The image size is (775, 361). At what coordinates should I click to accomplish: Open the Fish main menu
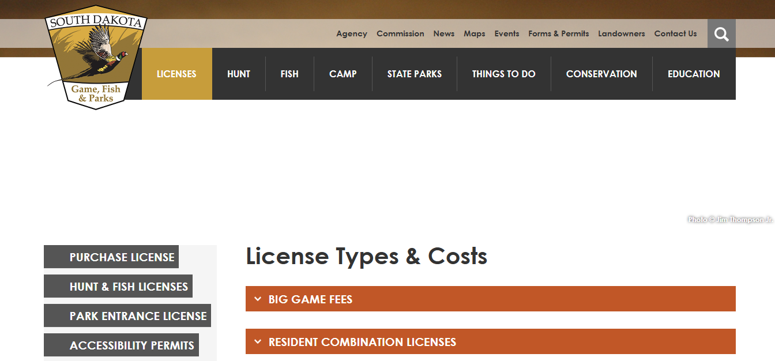coord(289,74)
